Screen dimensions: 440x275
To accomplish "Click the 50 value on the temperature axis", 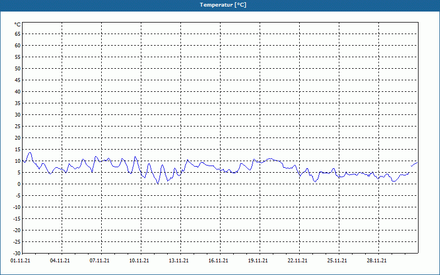I will coord(18,68).
